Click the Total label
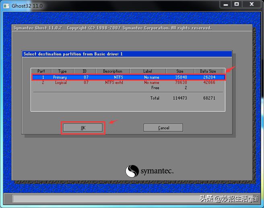This screenshot has width=264, height=208. click(x=155, y=98)
